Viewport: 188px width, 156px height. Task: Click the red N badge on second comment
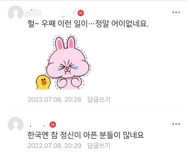pyautogui.click(x=53, y=125)
